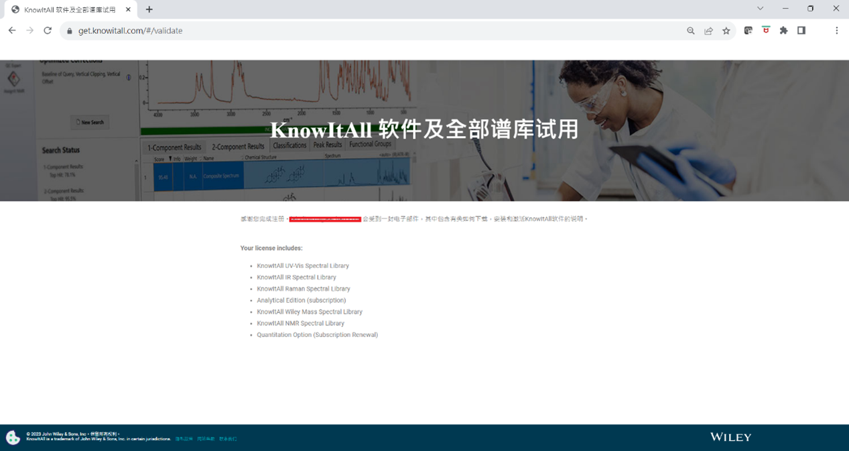Click the 'Analytical Edition (subscription)' list item

pos(302,300)
